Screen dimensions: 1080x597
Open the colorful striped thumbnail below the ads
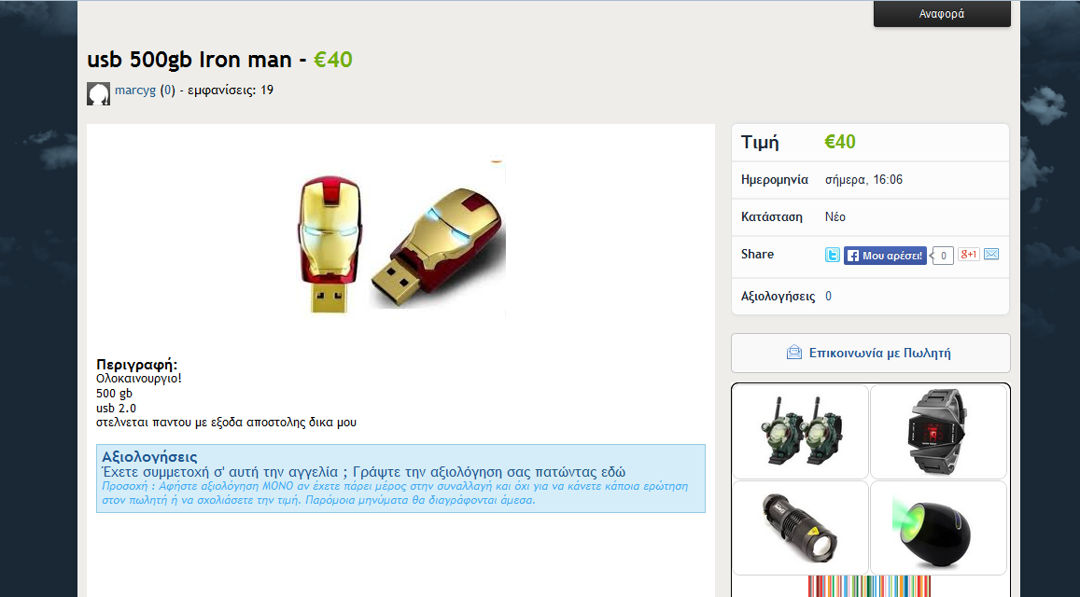(x=869, y=587)
